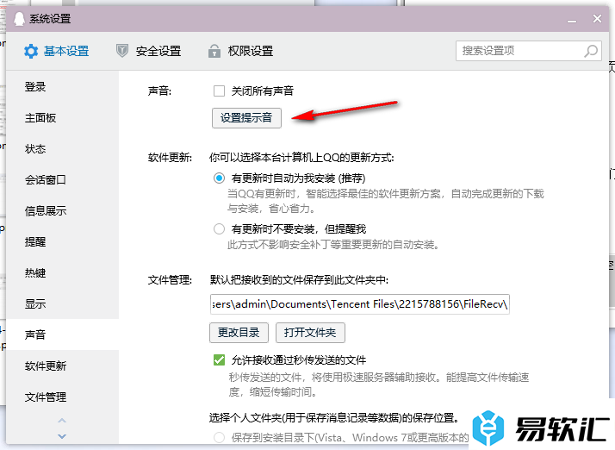Choose 有更新时自动为我安装 radio option

[x=219, y=178]
